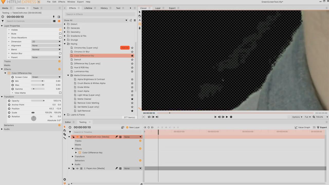Add an effect with the orange plus in Controls
The width and height of the screenshot is (329, 185).
pyautogui.click(x=59, y=69)
